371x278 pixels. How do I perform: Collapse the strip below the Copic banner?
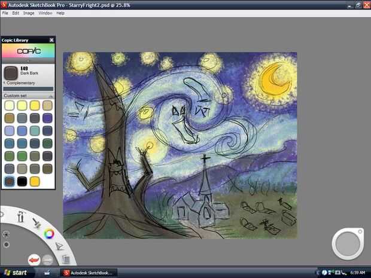28,61
